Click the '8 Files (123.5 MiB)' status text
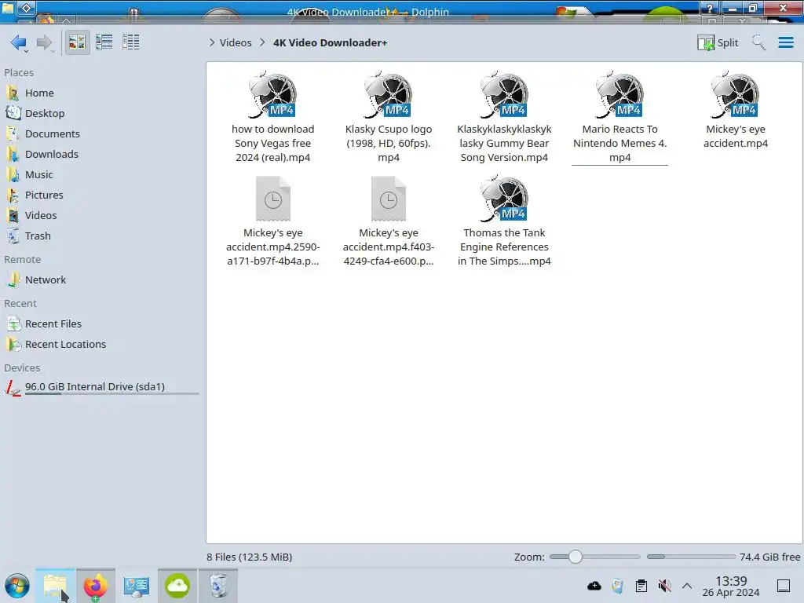This screenshot has height=603, width=804. pyautogui.click(x=249, y=557)
